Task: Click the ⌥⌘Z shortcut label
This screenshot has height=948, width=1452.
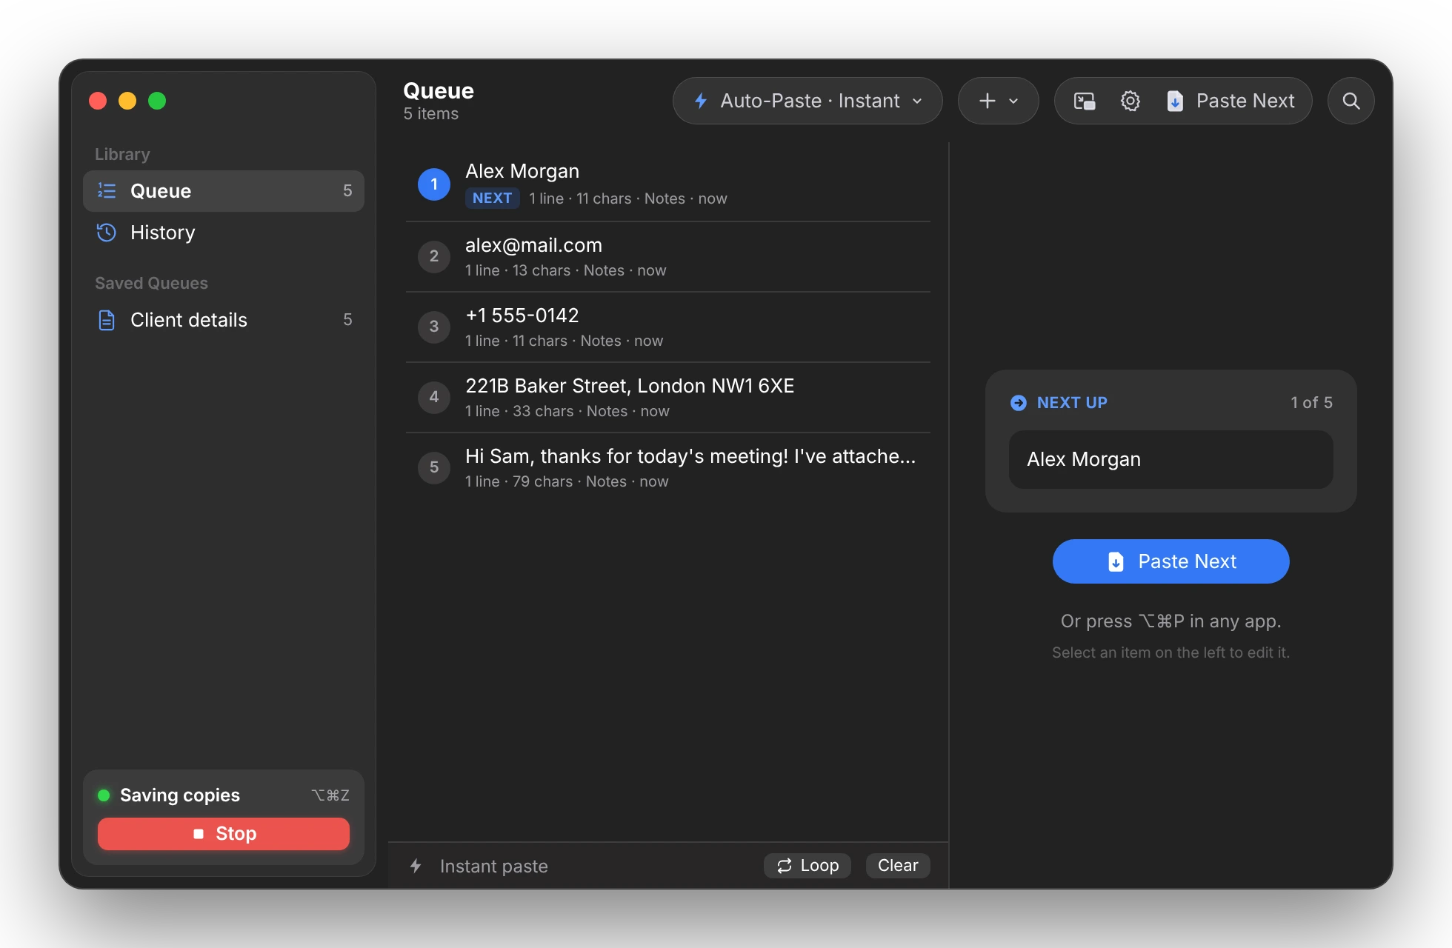Action: pyautogui.click(x=330, y=795)
